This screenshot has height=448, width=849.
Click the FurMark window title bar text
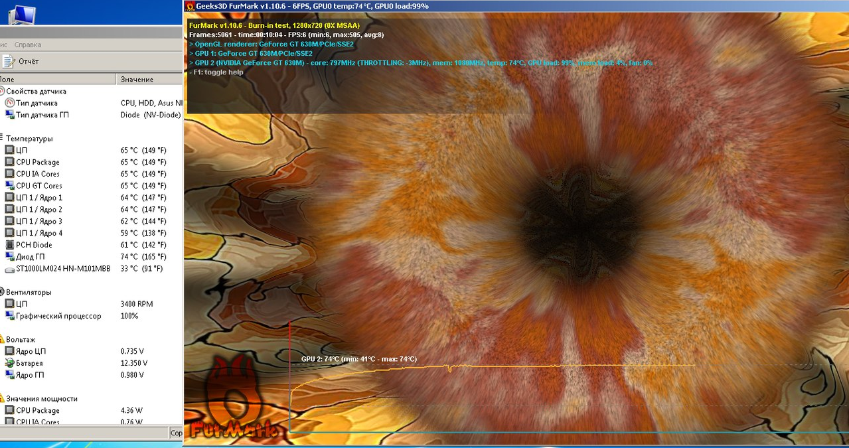click(x=313, y=6)
